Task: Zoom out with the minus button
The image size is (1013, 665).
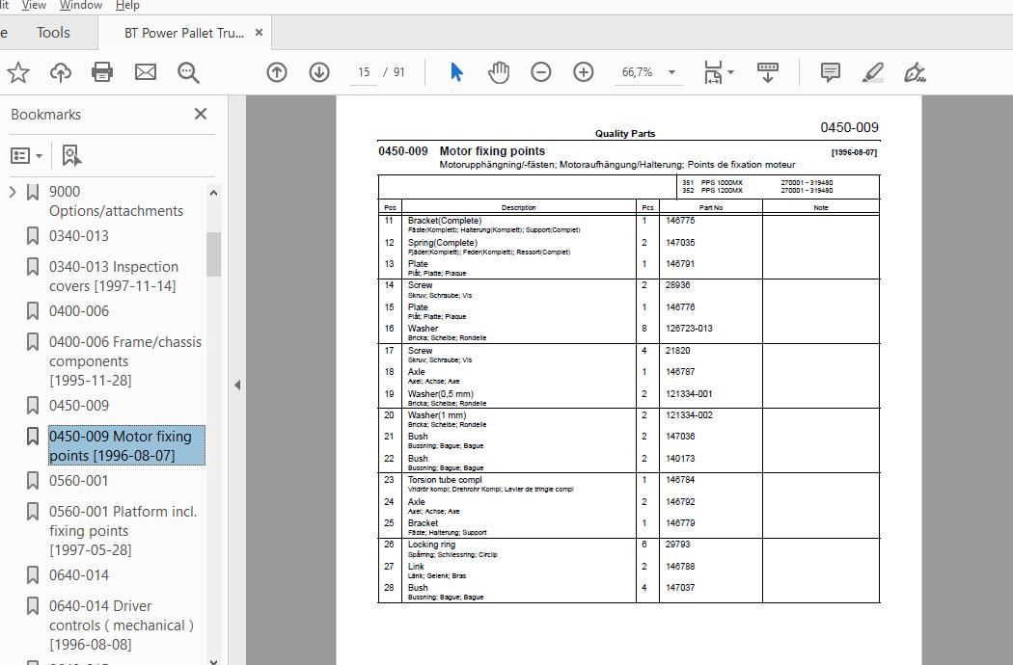Action: (x=540, y=72)
